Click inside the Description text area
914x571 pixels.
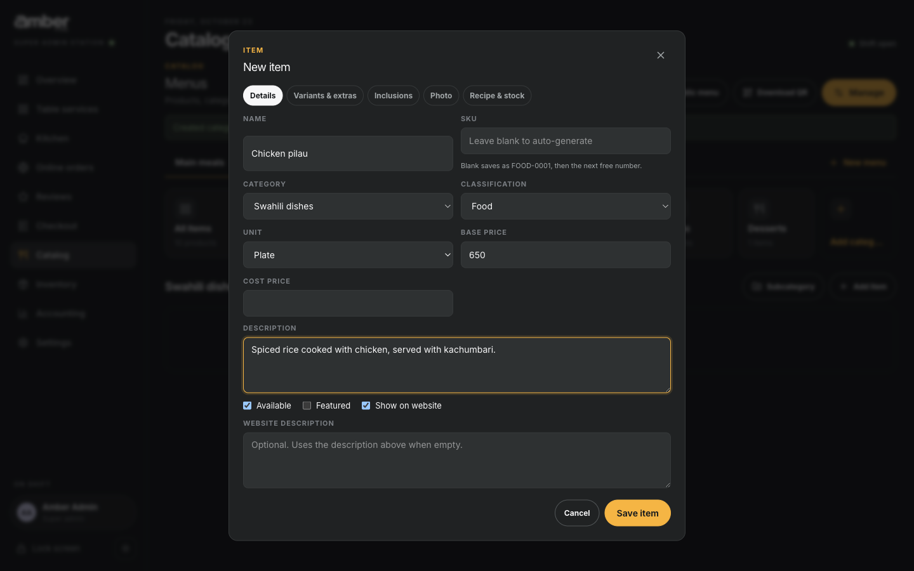(x=457, y=365)
